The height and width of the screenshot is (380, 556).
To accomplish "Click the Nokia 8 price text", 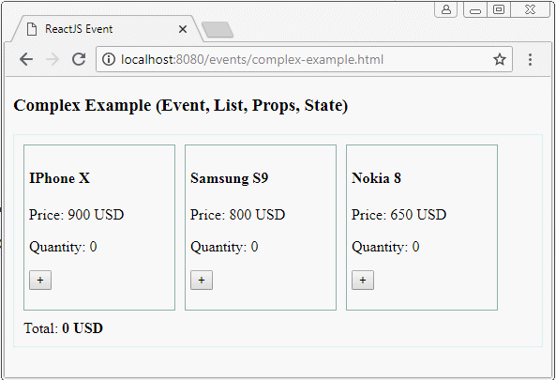I will [x=398, y=215].
